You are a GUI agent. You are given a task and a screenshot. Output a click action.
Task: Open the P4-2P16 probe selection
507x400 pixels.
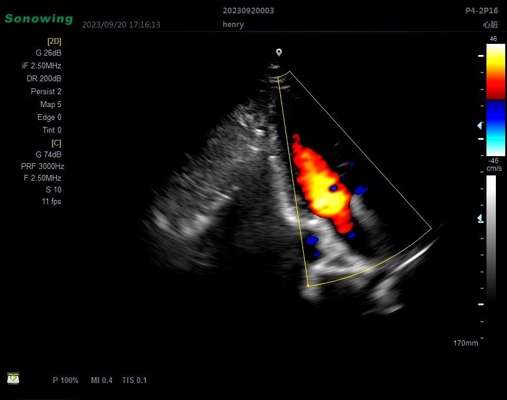pyautogui.click(x=481, y=11)
